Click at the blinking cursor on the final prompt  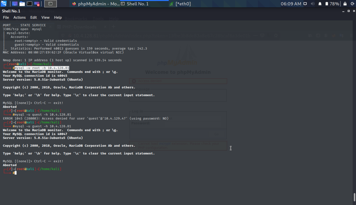click(16, 173)
